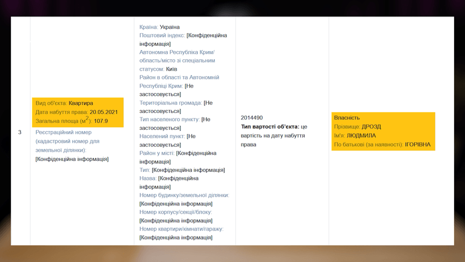Click the "Тип населеного пункту" label
Image resolution: width=465 pixels, height=262 pixels.
169,120
